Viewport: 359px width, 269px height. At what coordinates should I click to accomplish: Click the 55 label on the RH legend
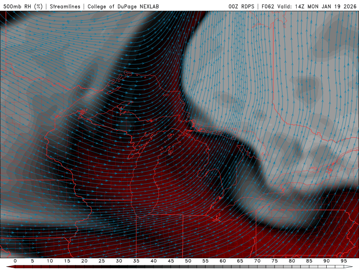point(206,261)
